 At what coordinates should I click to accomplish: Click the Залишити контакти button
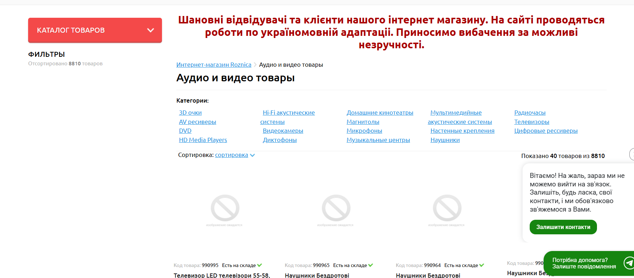pyautogui.click(x=563, y=227)
